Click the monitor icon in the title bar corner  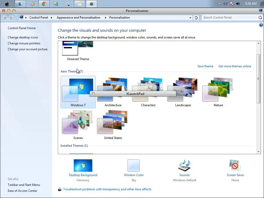261,10
